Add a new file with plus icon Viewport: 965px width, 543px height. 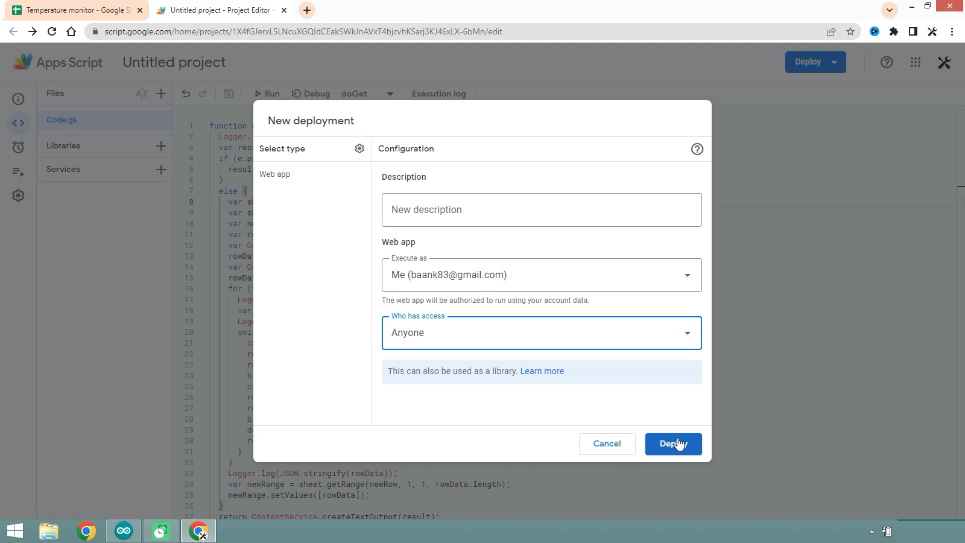pyautogui.click(x=161, y=94)
